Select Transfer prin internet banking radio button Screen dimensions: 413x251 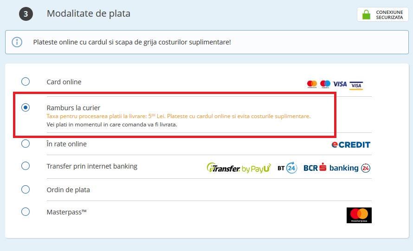(26, 166)
